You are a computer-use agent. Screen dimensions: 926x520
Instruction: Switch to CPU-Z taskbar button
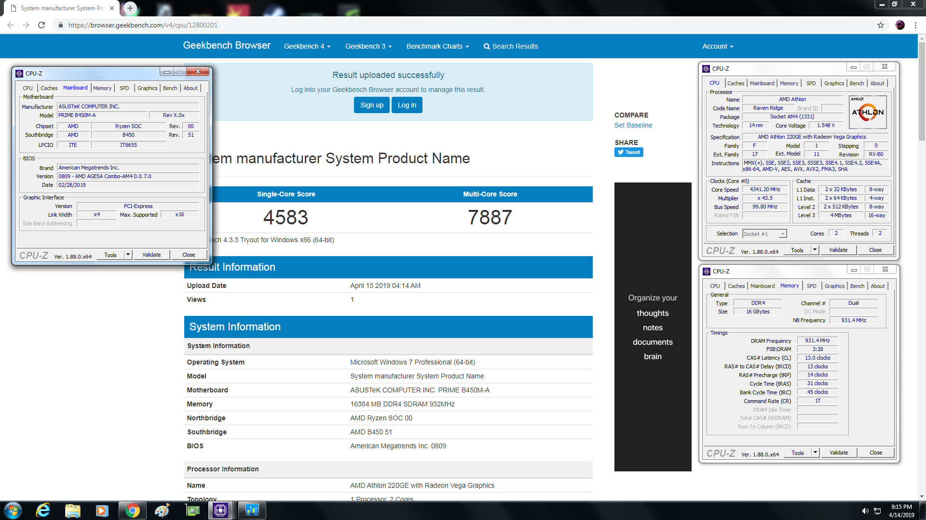220,510
